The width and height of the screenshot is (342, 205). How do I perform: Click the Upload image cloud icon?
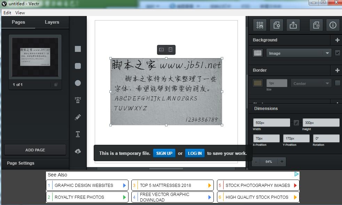coord(78,151)
